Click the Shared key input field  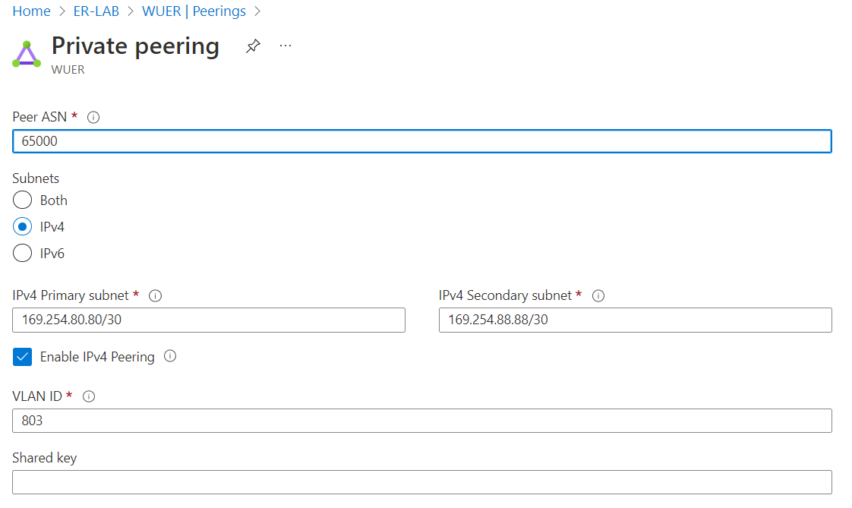pyautogui.click(x=422, y=482)
